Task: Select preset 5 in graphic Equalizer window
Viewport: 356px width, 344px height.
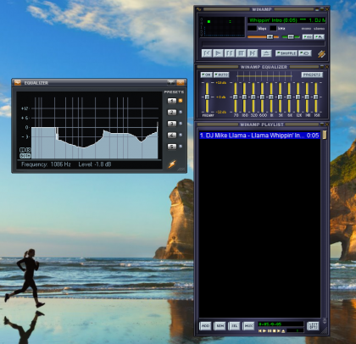Action: click(172, 147)
